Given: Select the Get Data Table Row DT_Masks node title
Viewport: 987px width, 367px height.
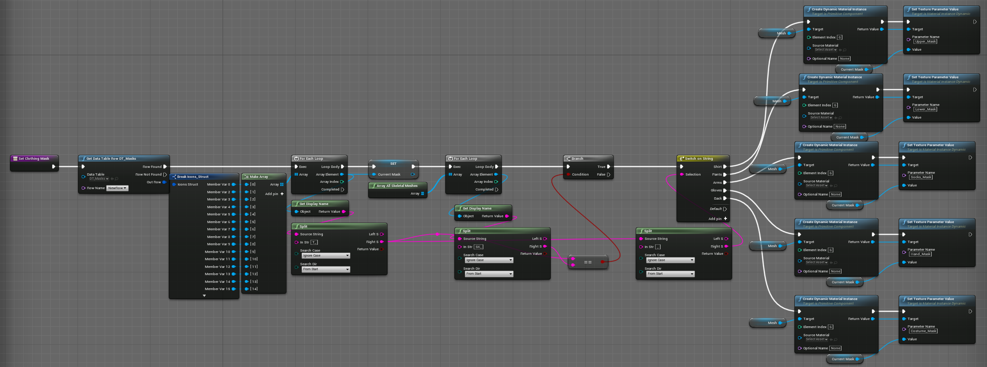Looking at the screenshot, I should coord(111,158).
